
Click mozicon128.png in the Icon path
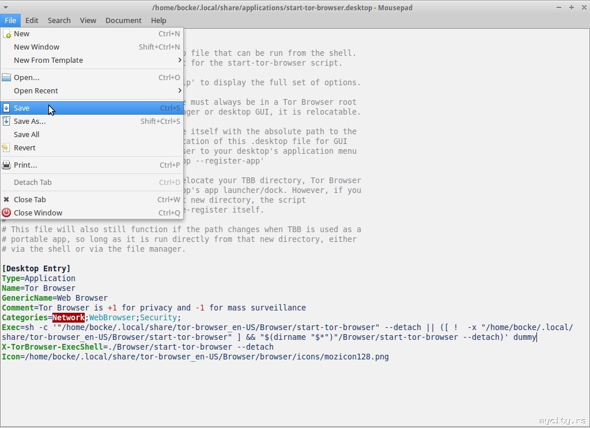[x=356, y=357]
